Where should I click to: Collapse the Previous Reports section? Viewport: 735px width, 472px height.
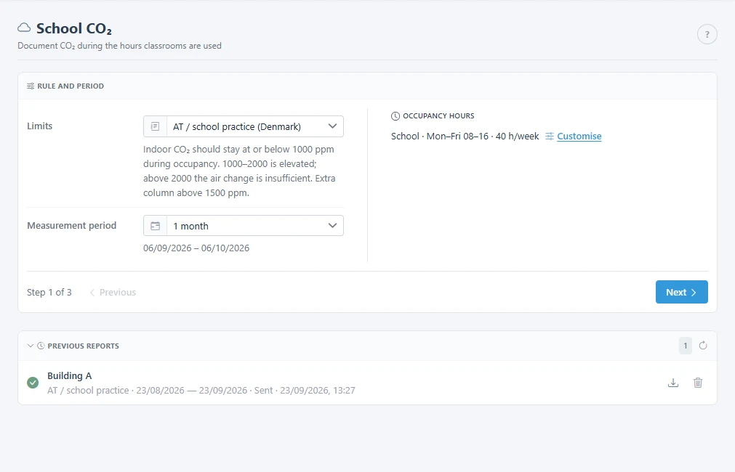tap(31, 346)
